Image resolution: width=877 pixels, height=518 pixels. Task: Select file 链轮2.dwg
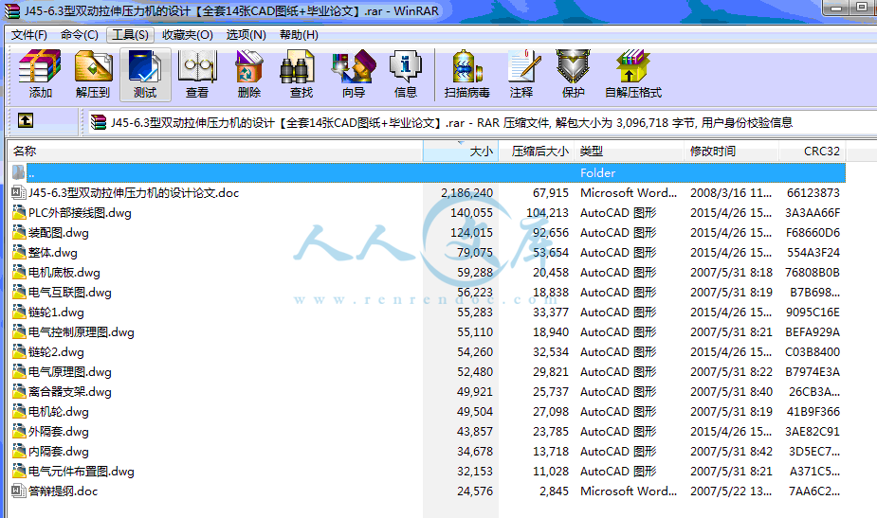[56, 352]
